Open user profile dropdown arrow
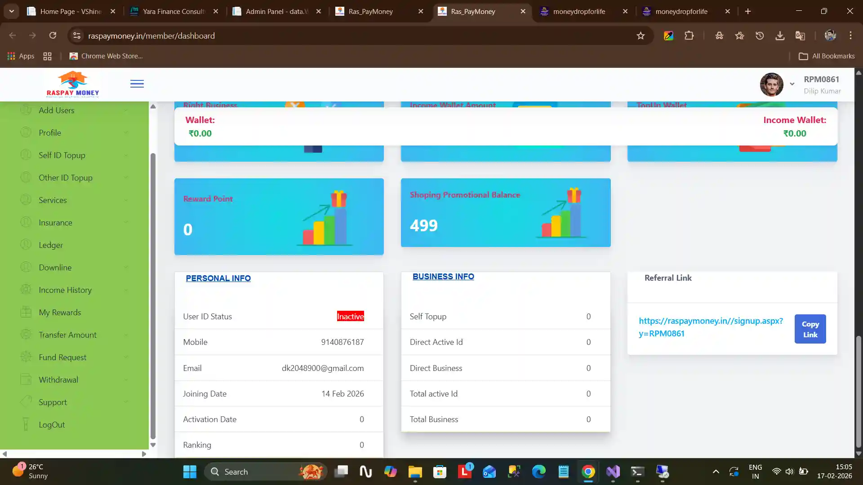 click(792, 84)
